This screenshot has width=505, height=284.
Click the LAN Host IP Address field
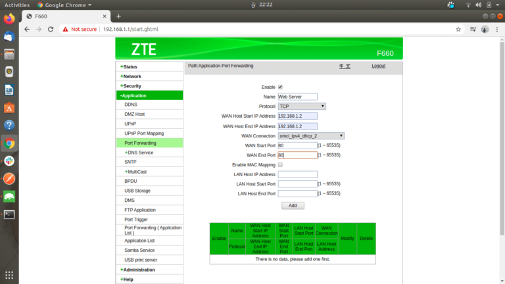click(x=297, y=174)
